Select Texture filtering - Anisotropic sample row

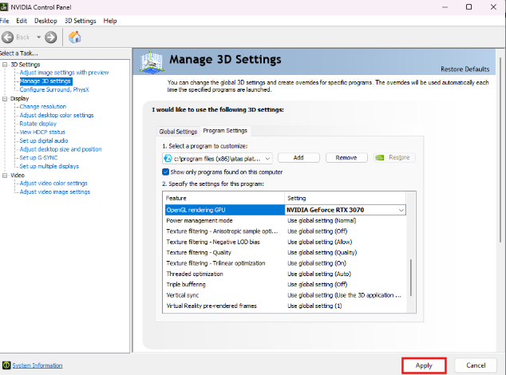(285, 231)
